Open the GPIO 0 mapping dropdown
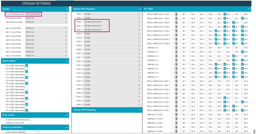The image size is (256, 134). [112, 14]
